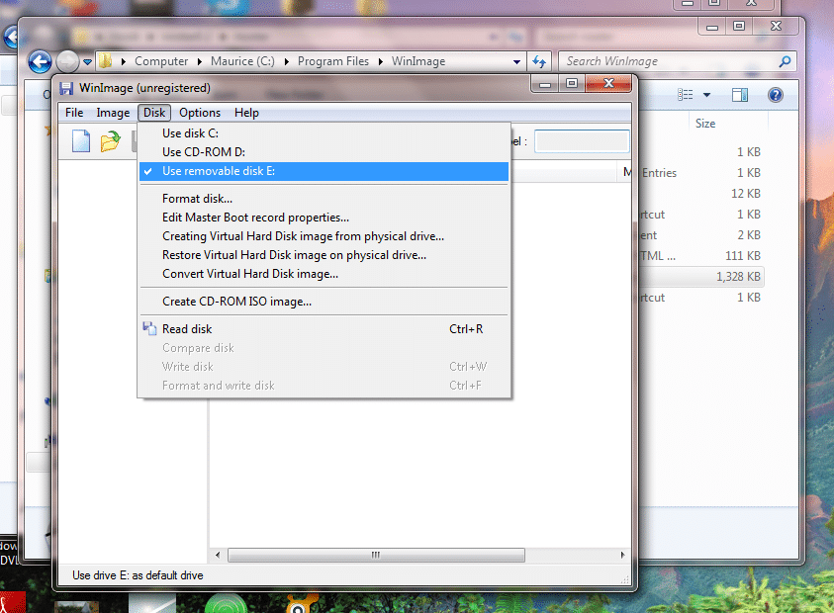
Task: Click the greyed Compare disk entry
Action: coord(324,348)
